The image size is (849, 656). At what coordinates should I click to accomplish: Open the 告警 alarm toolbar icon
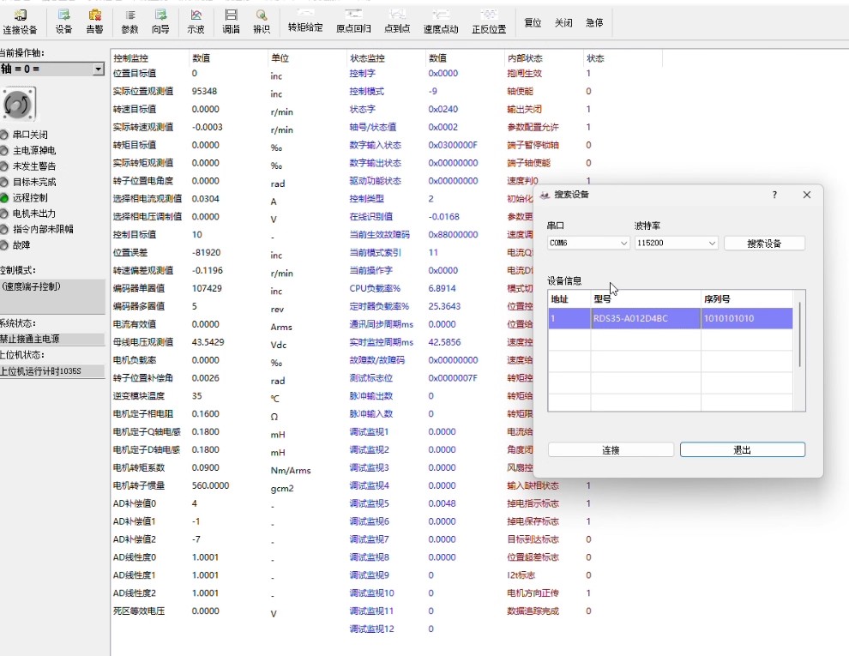click(94, 22)
